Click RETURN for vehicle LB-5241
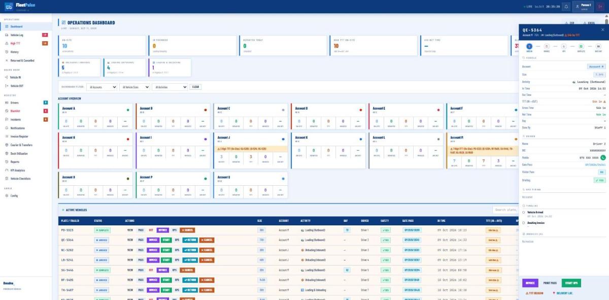Viewport: 609px width, 300px height. point(189,259)
